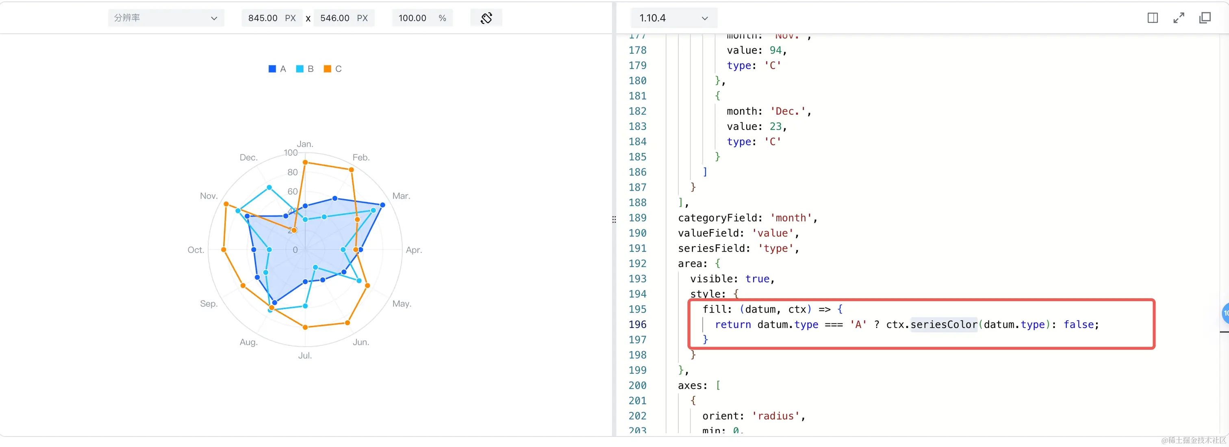Click the orange C legend color square

pyautogui.click(x=327, y=69)
